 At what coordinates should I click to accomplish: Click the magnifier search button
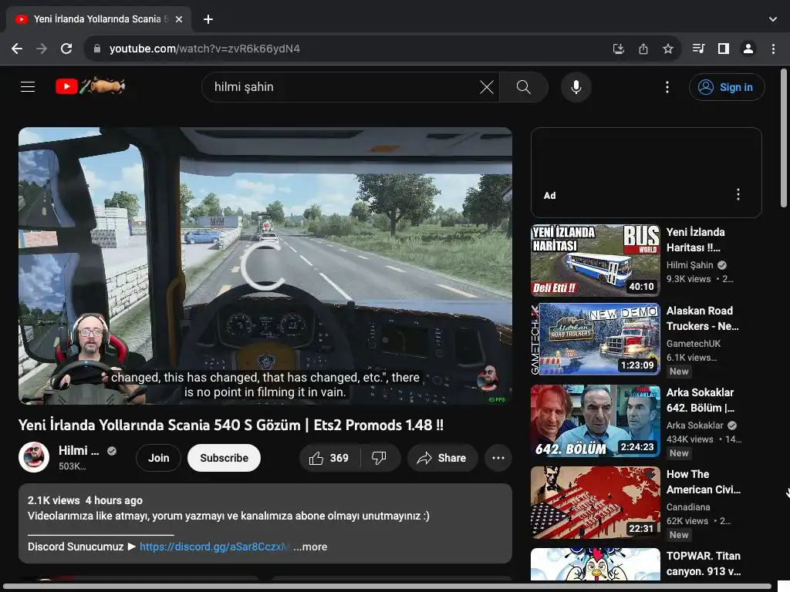click(524, 87)
